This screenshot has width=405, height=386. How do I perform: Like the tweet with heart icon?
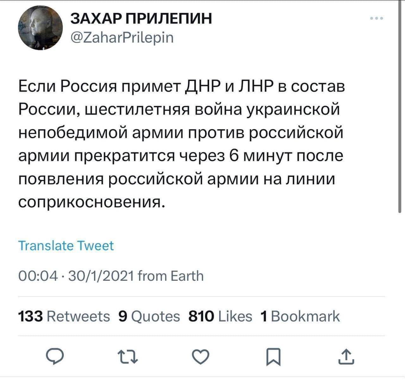pos(201,358)
